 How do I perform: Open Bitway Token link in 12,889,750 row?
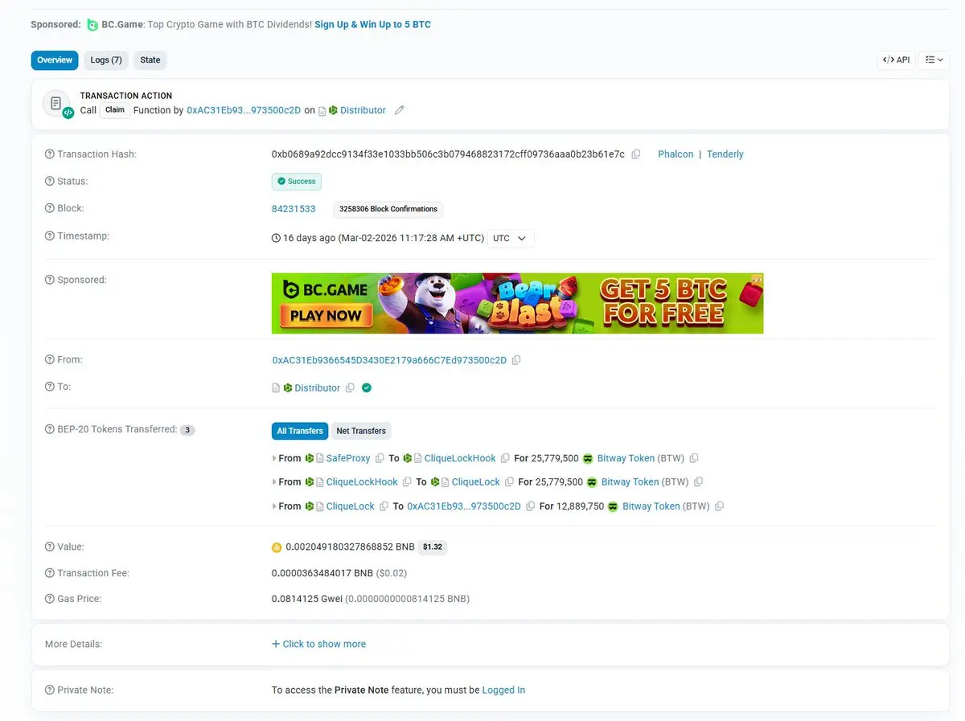coord(651,506)
